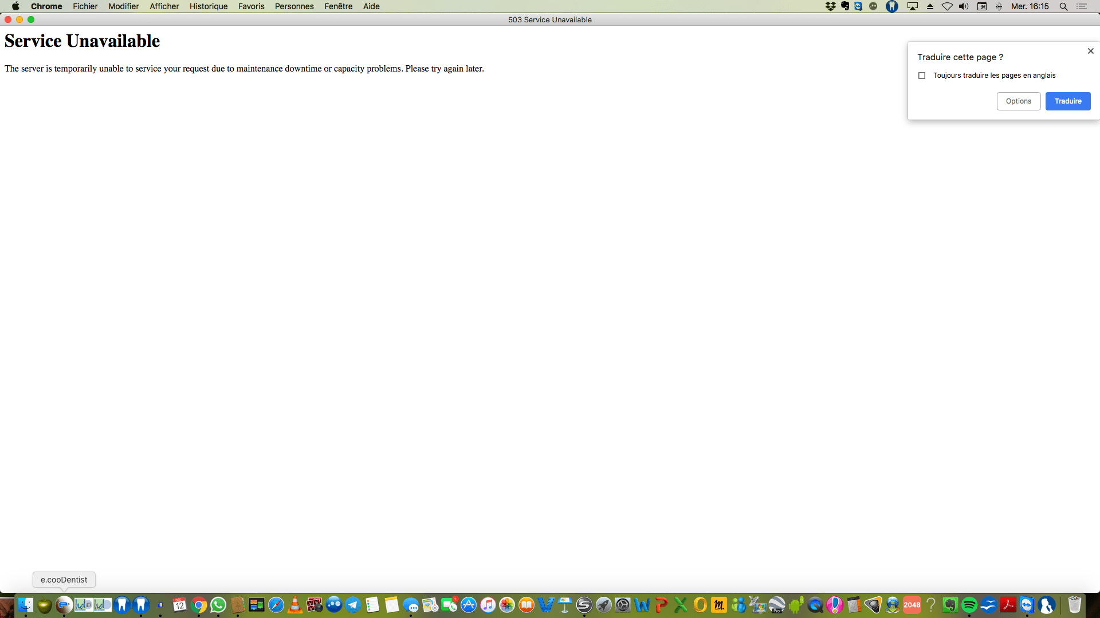
Task: Open VLC cone icon in dock
Action: pos(295,605)
